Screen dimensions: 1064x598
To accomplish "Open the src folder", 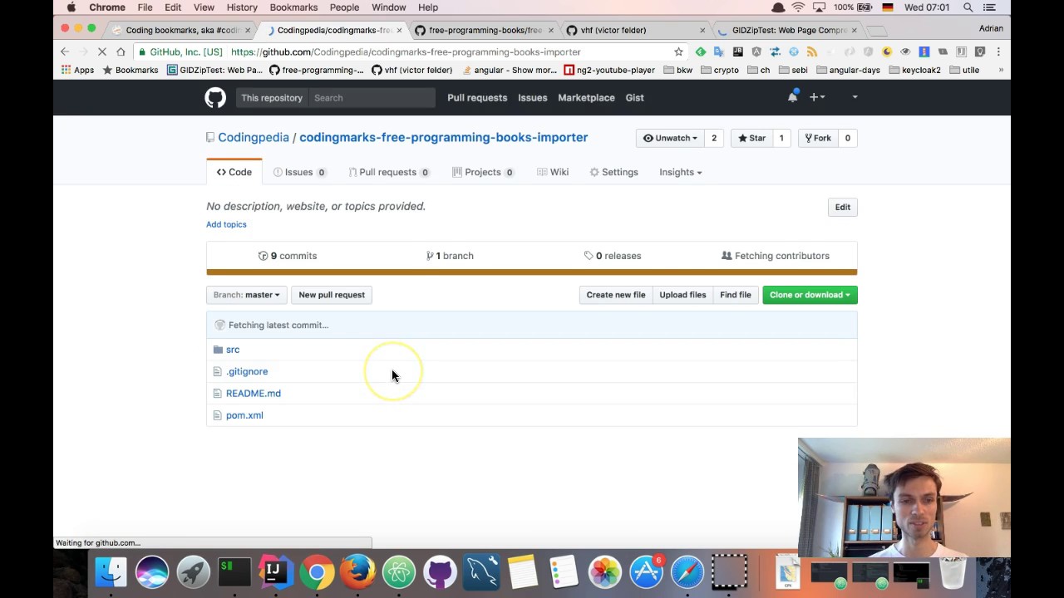I will coord(233,350).
